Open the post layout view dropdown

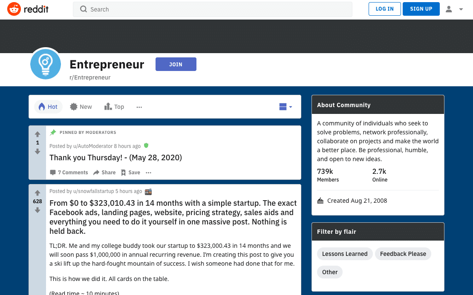[x=285, y=107]
